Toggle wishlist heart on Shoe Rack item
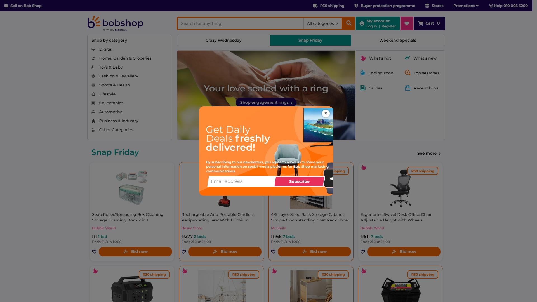Screen dimensions: 537x302 coord(273,252)
